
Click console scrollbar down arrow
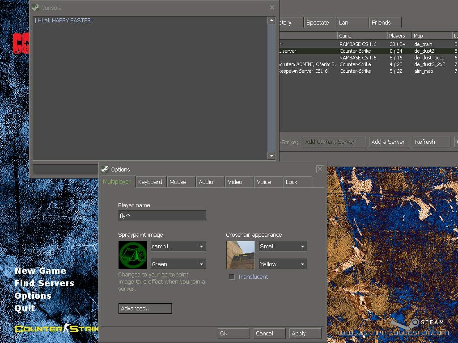click(271, 156)
